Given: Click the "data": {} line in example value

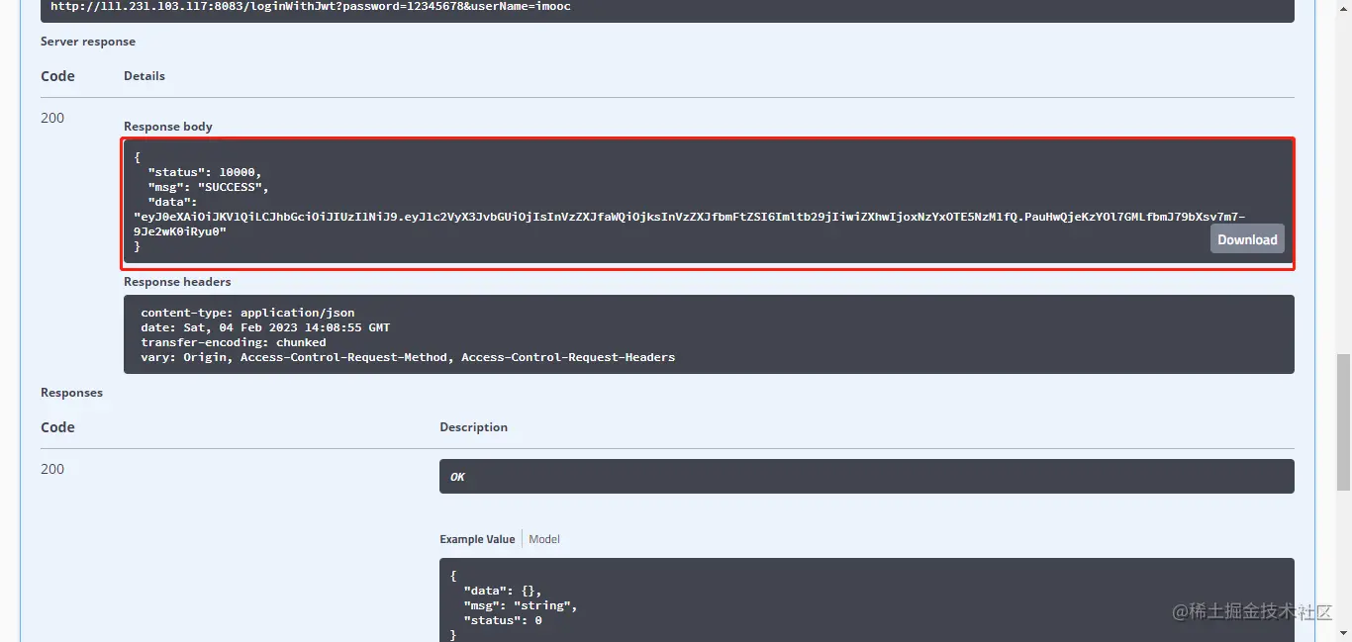Looking at the screenshot, I should tap(503, 591).
